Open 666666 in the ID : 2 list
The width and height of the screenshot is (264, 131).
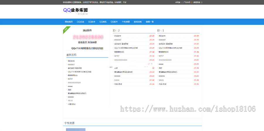[x=117, y=76]
